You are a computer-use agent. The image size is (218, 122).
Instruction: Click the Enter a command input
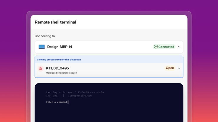pos(57,102)
